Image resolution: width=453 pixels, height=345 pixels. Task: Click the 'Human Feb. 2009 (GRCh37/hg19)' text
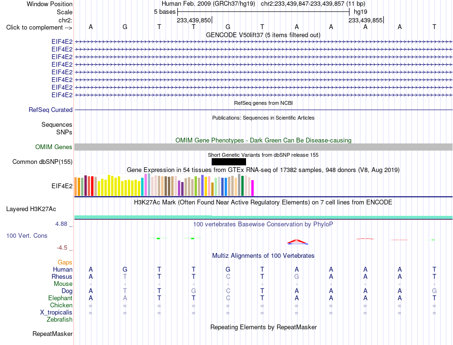[x=208, y=4]
